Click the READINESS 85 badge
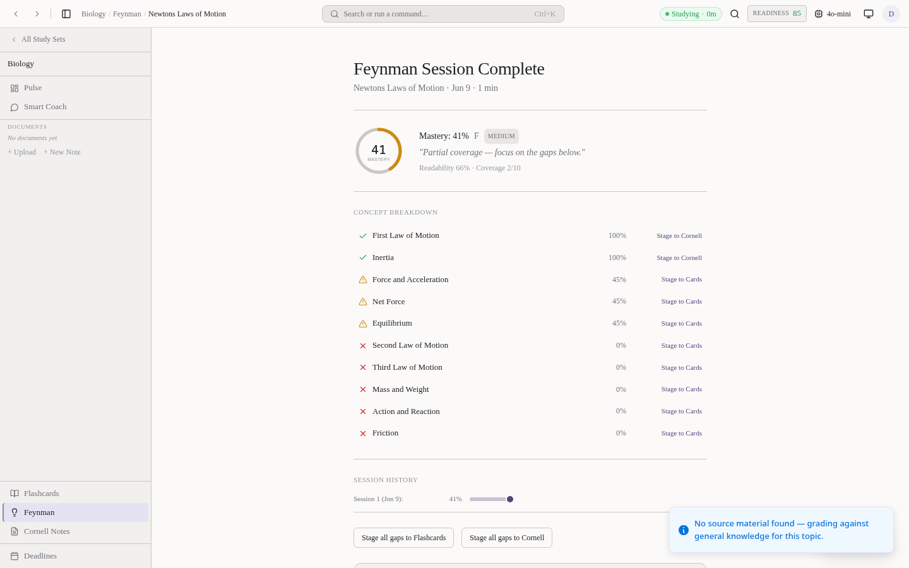Viewport: 909px width, 568px height. (x=777, y=13)
